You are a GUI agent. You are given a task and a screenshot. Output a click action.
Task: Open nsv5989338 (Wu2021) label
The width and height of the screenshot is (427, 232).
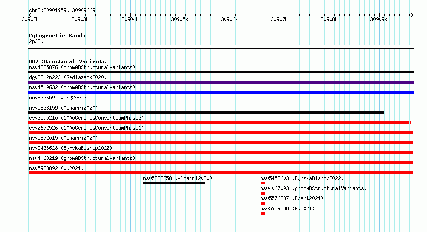(287, 208)
